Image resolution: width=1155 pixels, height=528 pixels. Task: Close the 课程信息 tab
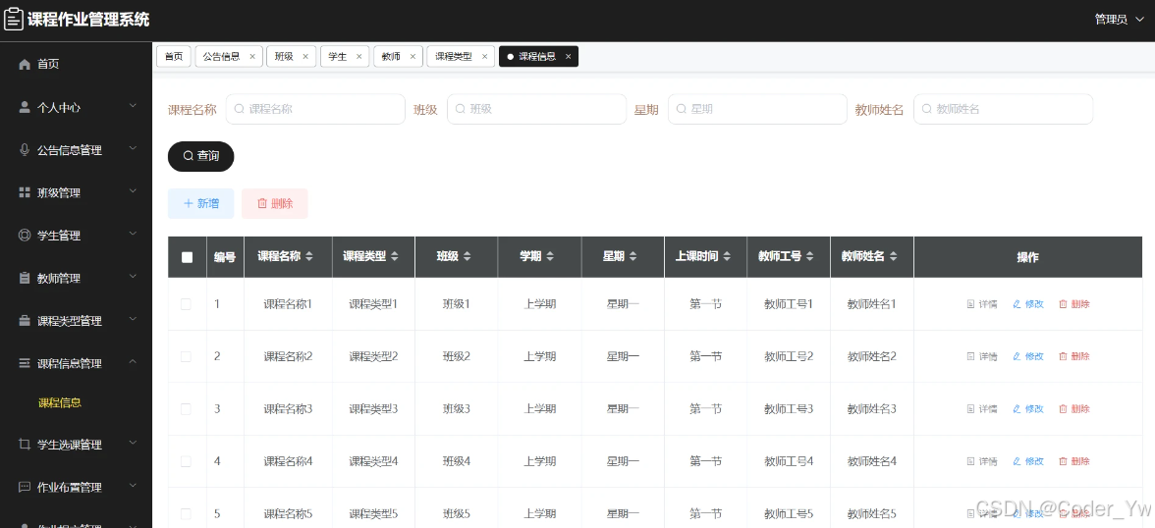tap(568, 57)
